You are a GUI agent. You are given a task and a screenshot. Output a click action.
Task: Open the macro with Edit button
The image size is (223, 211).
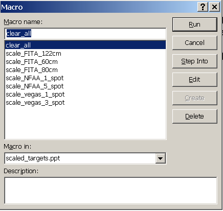tap(195, 80)
